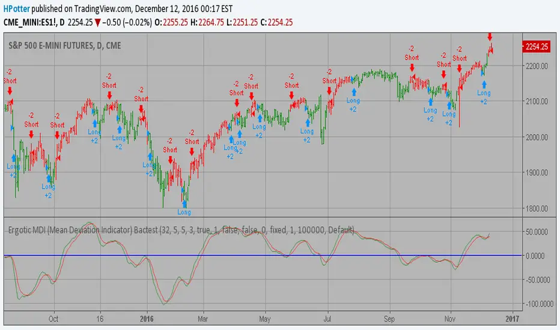Click the Sep label on time axis
The width and height of the screenshot is (560, 330).
pyautogui.click(x=389, y=319)
